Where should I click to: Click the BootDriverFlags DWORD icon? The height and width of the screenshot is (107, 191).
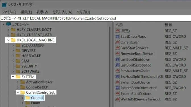coord(117,37)
